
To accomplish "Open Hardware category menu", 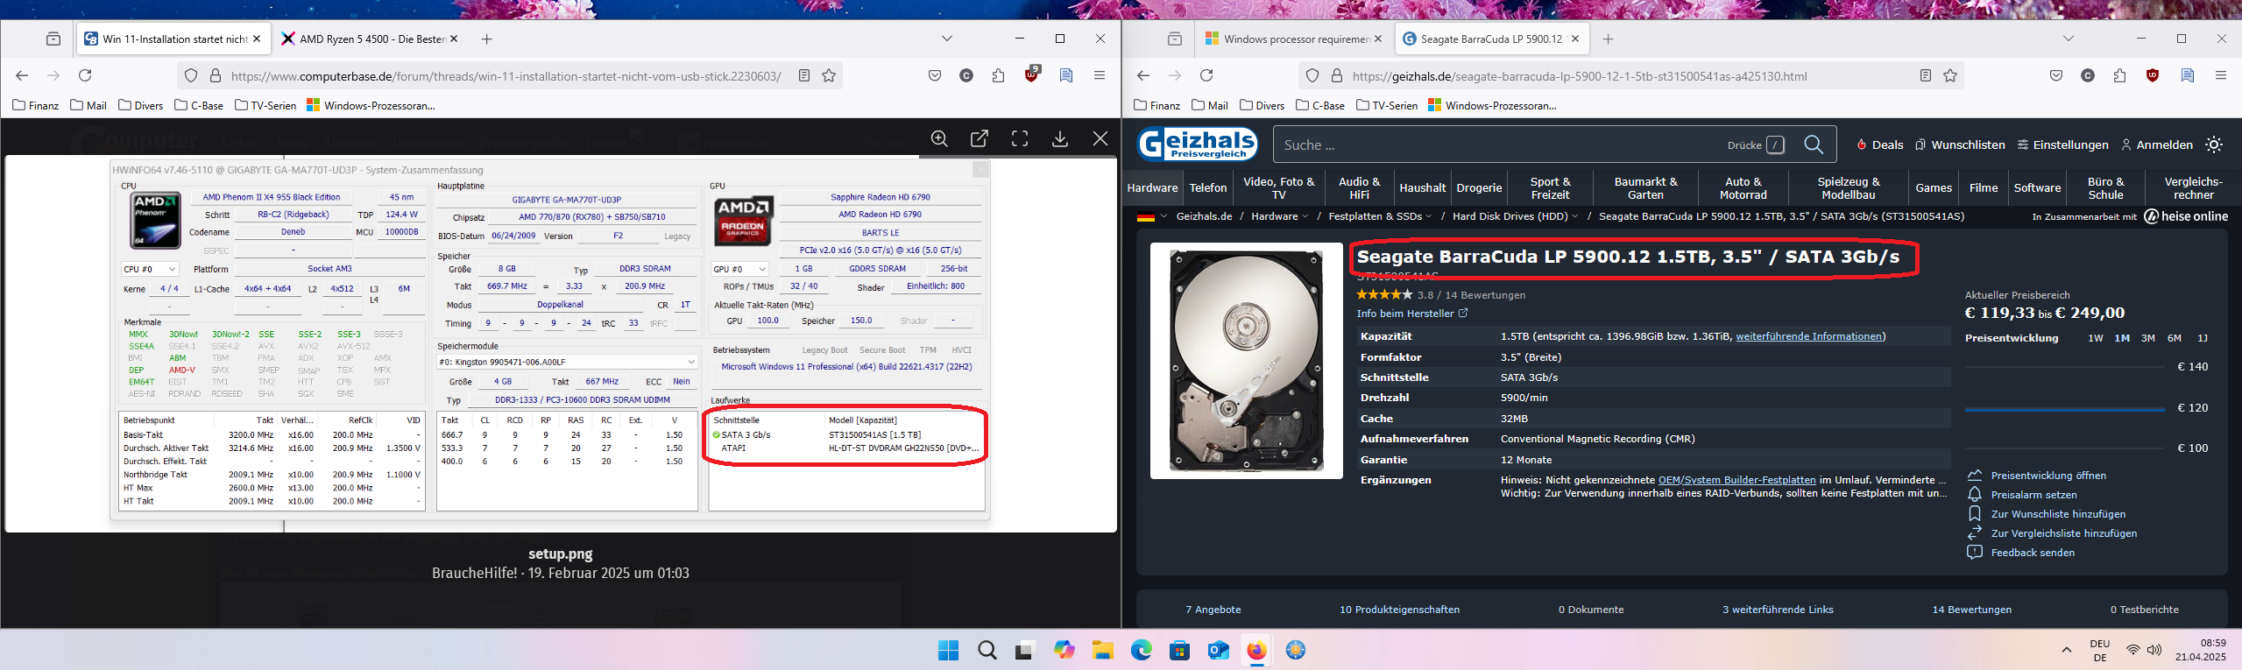I will (1152, 187).
